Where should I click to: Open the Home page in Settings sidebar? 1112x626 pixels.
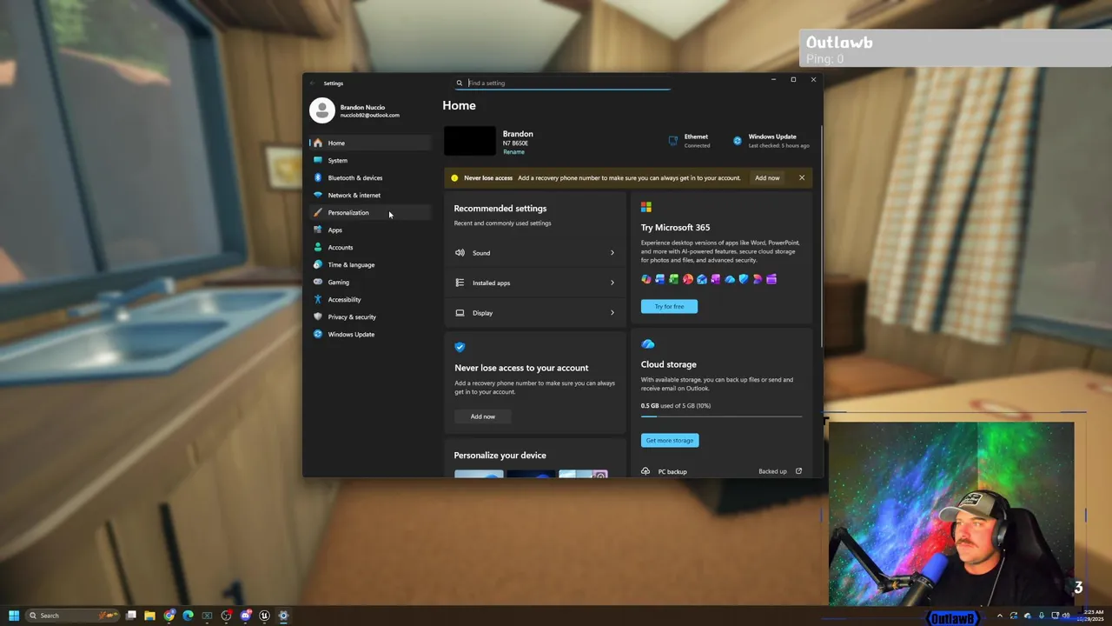[x=369, y=143]
